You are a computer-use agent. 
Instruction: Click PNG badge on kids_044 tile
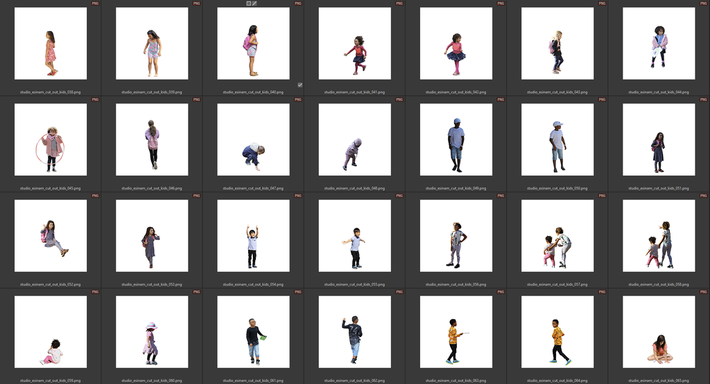pos(704,3)
